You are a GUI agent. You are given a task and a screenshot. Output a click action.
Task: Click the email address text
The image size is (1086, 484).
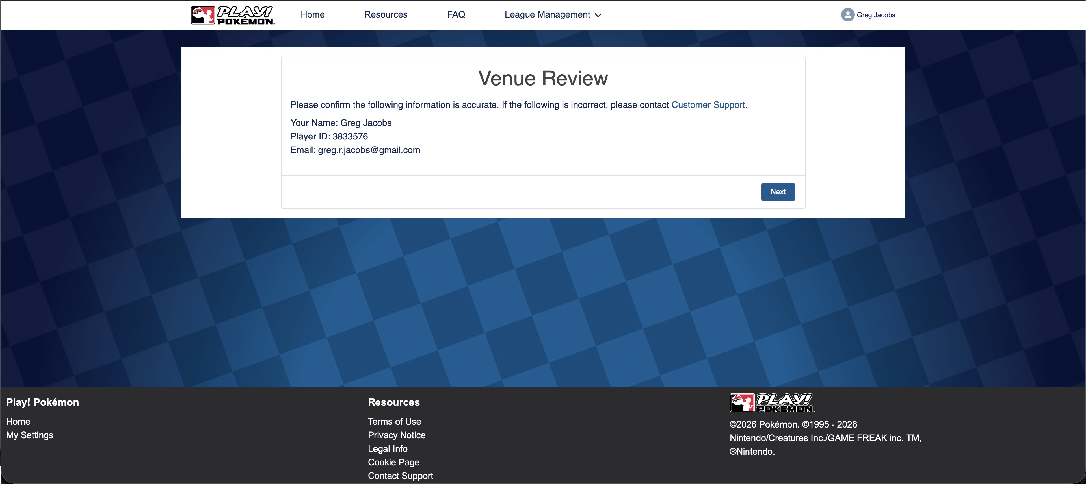tap(369, 151)
